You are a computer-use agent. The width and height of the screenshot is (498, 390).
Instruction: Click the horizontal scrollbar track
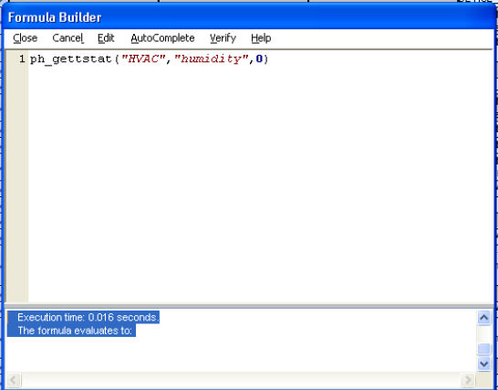click(x=241, y=380)
